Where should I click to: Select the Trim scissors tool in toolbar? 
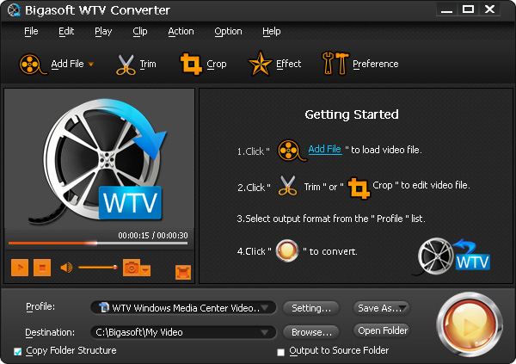pos(126,65)
